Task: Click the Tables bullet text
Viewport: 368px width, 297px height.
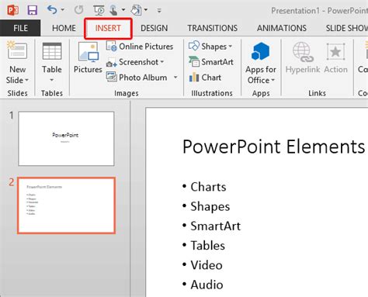Action: [x=208, y=246]
